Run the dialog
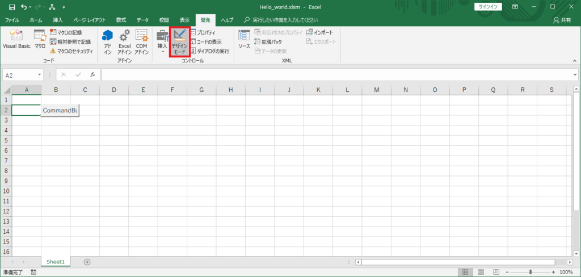Screen dimensions: 581x277 click(x=210, y=51)
